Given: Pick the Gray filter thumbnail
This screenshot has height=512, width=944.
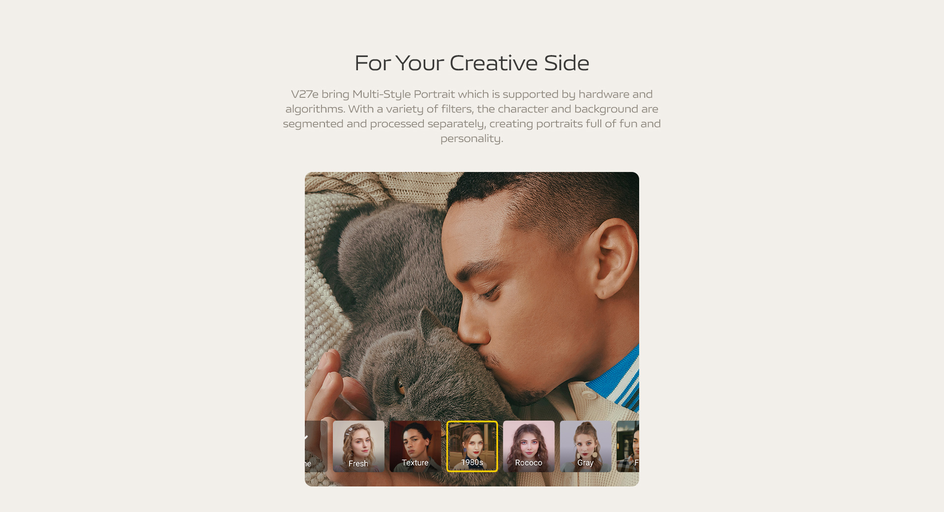Looking at the screenshot, I should point(586,446).
